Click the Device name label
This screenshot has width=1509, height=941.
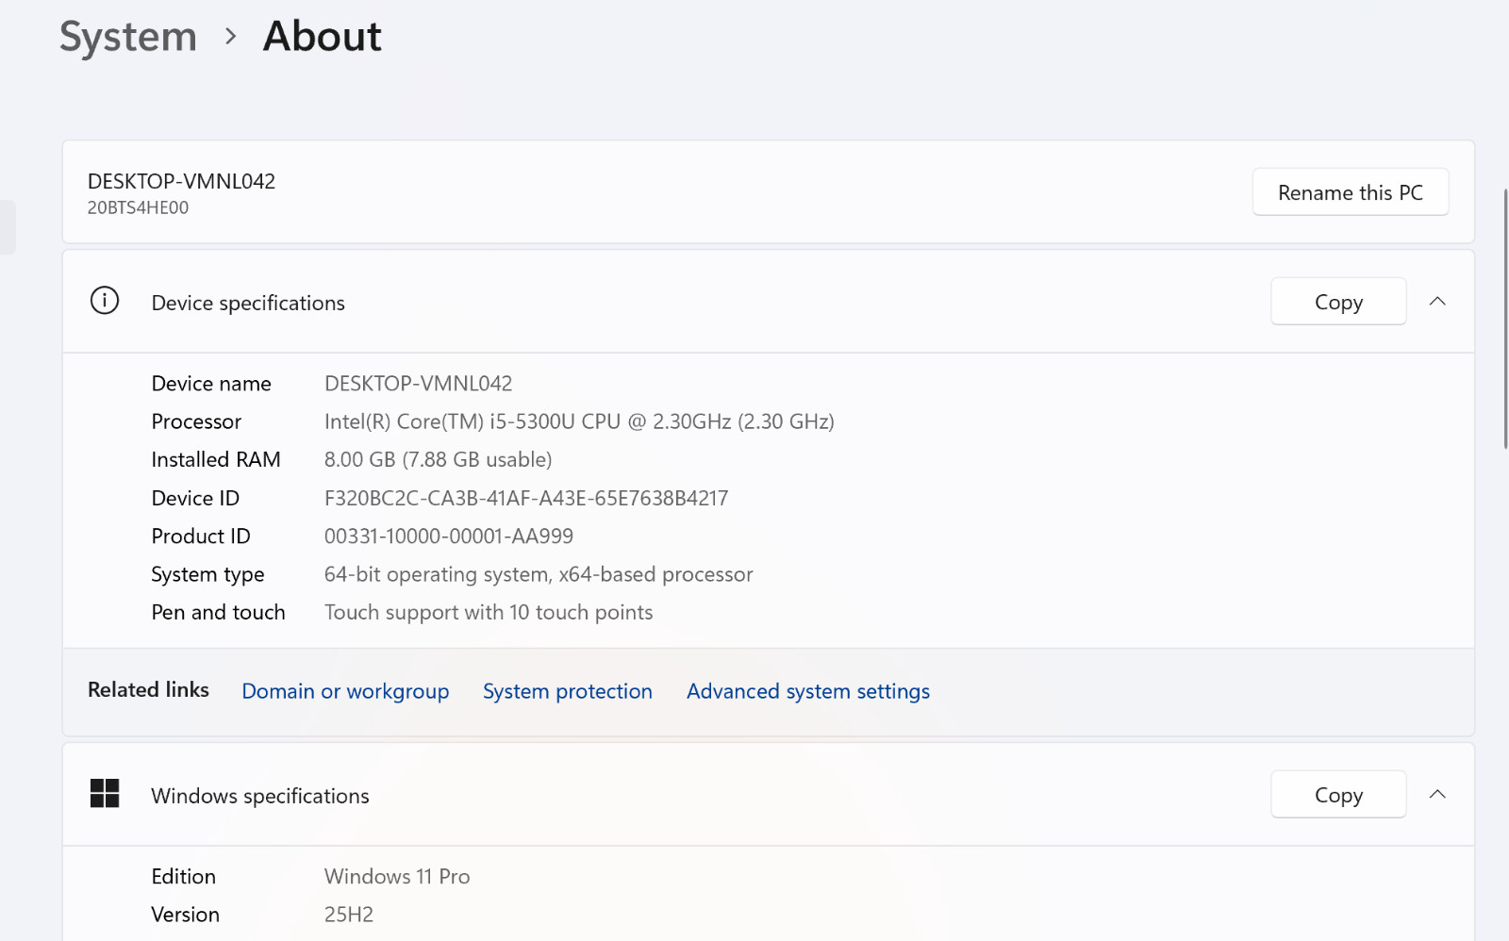point(211,384)
